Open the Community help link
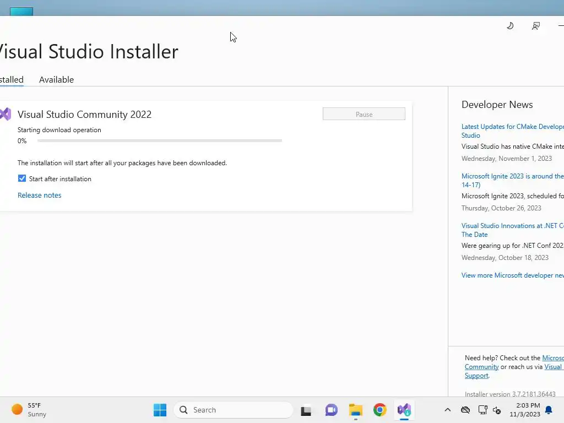Viewport: 564px width, 423px height. tap(481, 366)
